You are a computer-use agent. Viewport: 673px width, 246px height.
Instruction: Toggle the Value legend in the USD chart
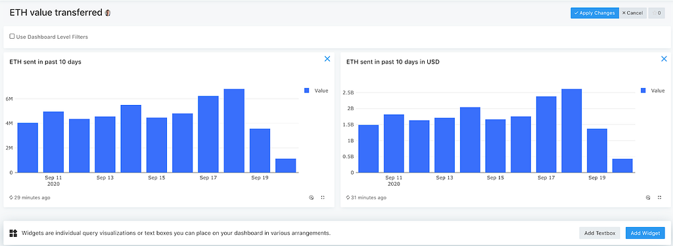pos(653,91)
